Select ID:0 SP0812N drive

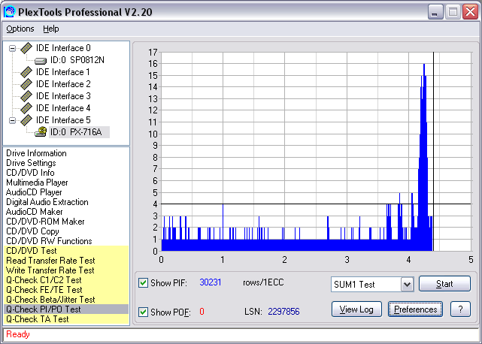click(77, 60)
